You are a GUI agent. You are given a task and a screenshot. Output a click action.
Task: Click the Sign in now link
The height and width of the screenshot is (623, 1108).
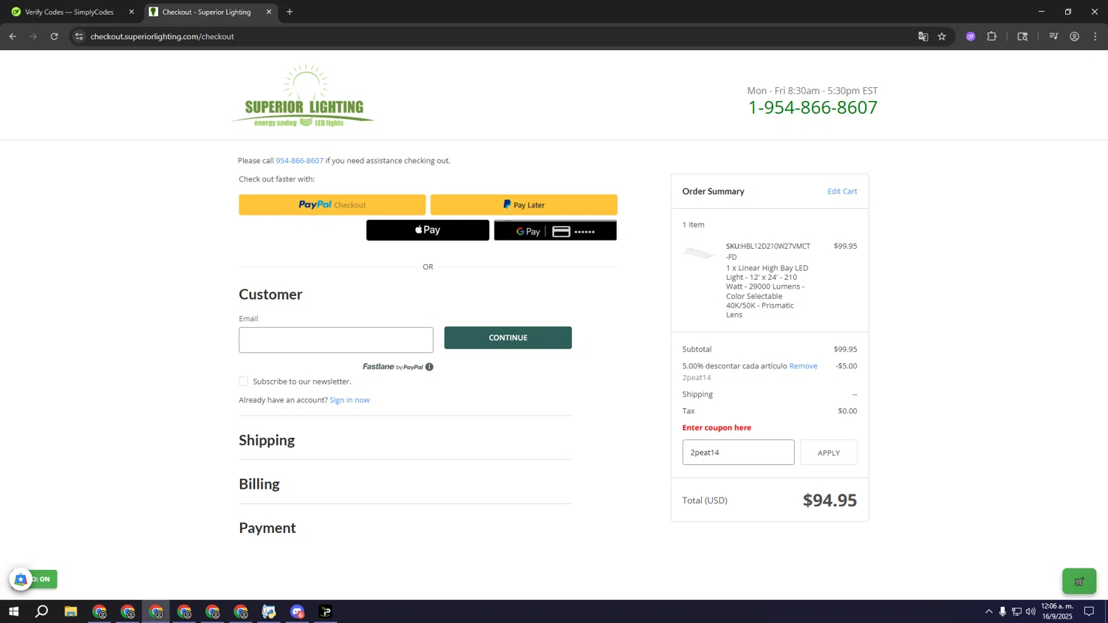[x=349, y=400]
